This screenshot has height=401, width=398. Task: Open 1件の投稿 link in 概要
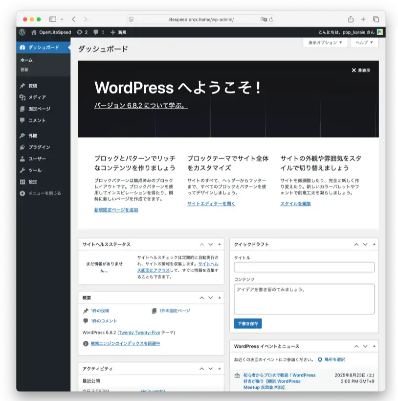[x=100, y=311]
